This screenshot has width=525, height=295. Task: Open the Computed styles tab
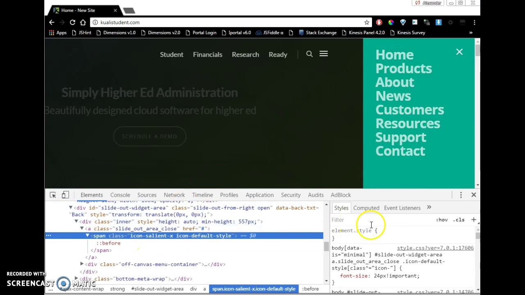(366, 208)
